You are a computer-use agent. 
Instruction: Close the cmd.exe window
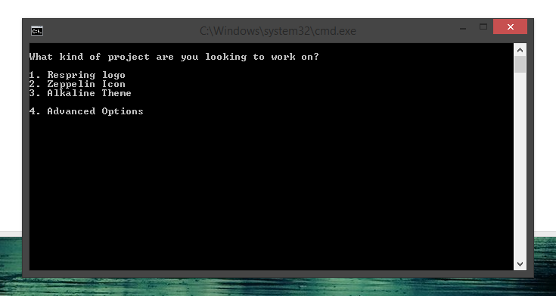511,27
